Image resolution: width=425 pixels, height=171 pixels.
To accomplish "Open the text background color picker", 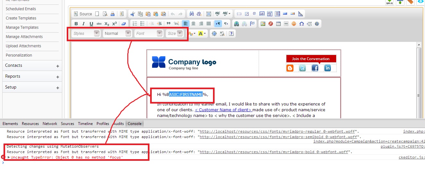I will [202, 34].
